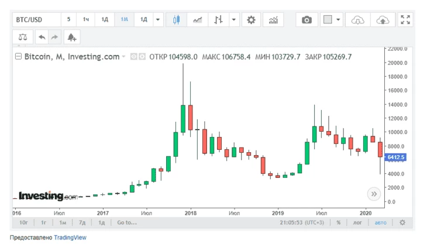Toggle logarithmic scale 'лог'
Screen dimensions: 427x247
coord(357,222)
